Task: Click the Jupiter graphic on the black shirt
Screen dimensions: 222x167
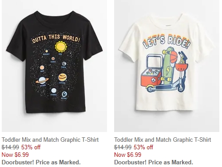Action: (x=62, y=78)
